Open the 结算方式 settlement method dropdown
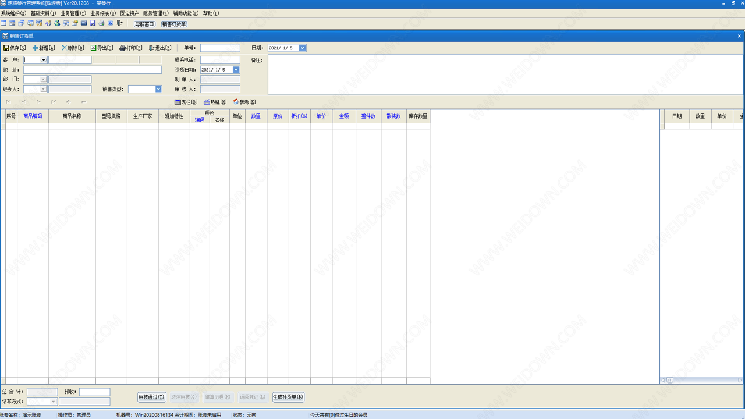Image resolution: width=745 pixels, height=419 pixels. [54, 402]
